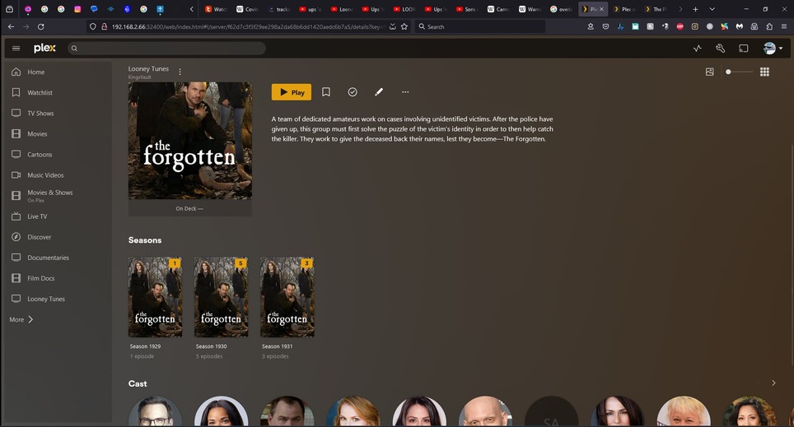Image resolution: width=794 pixels, height=427 pixels.
Task: Open Plex settings wrench icon
Action: 720,48
